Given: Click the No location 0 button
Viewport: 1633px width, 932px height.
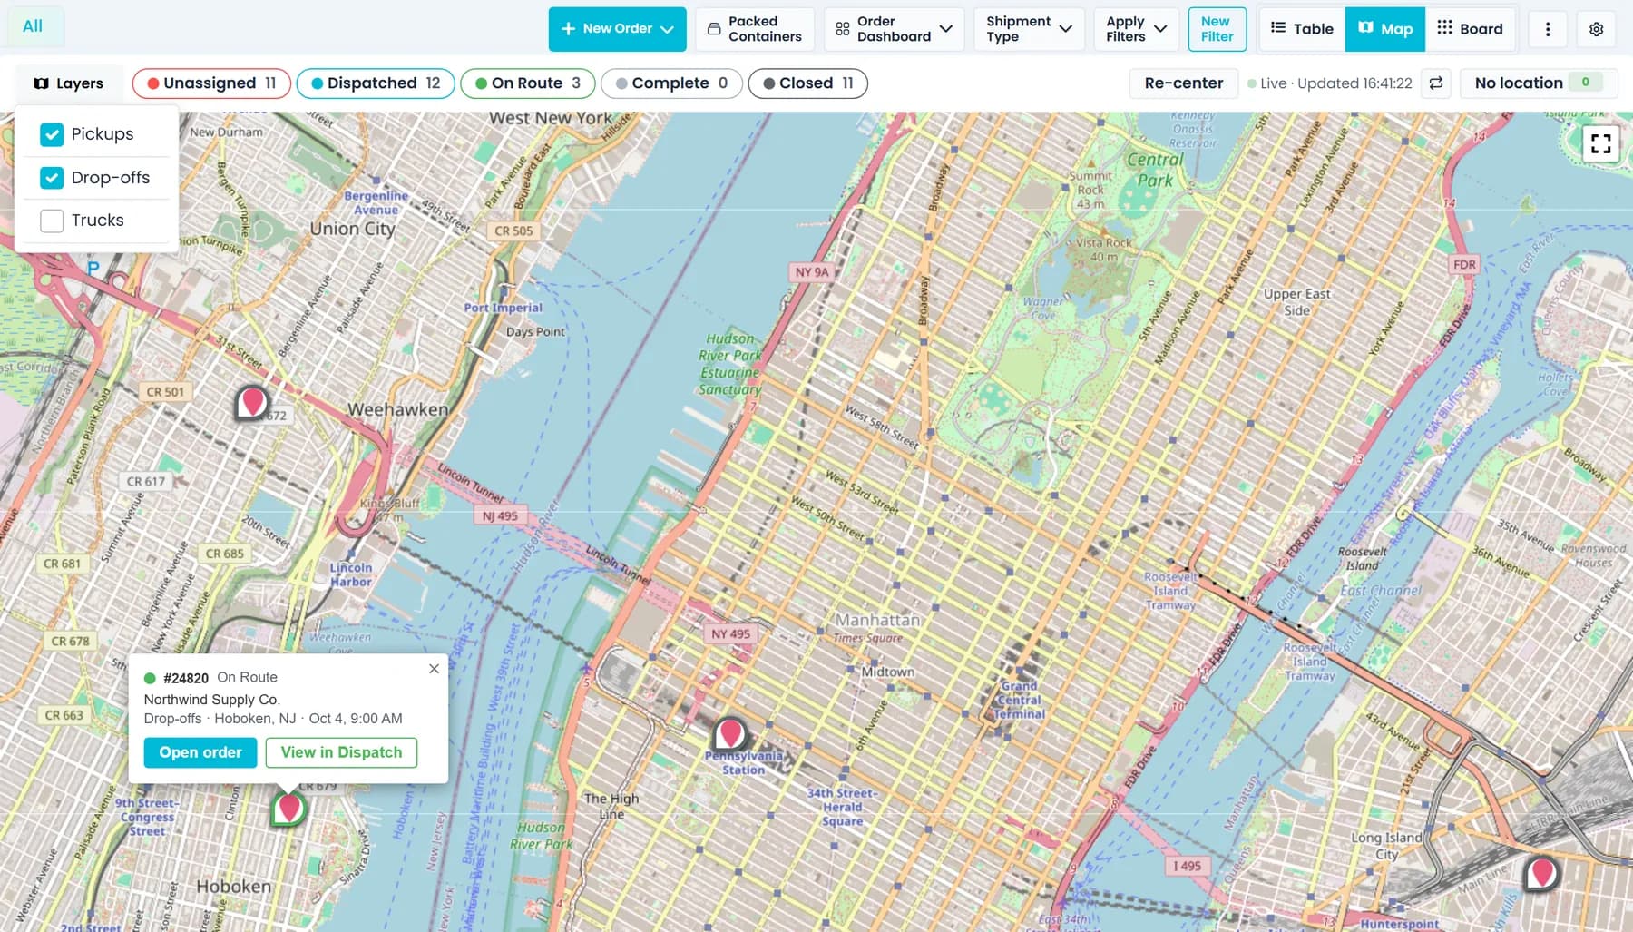Looking at the screenshot, I should point(1539,83).
